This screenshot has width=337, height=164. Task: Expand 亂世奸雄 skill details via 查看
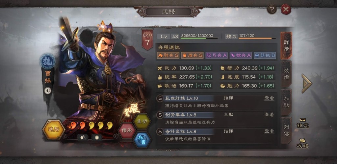[269, 98]
